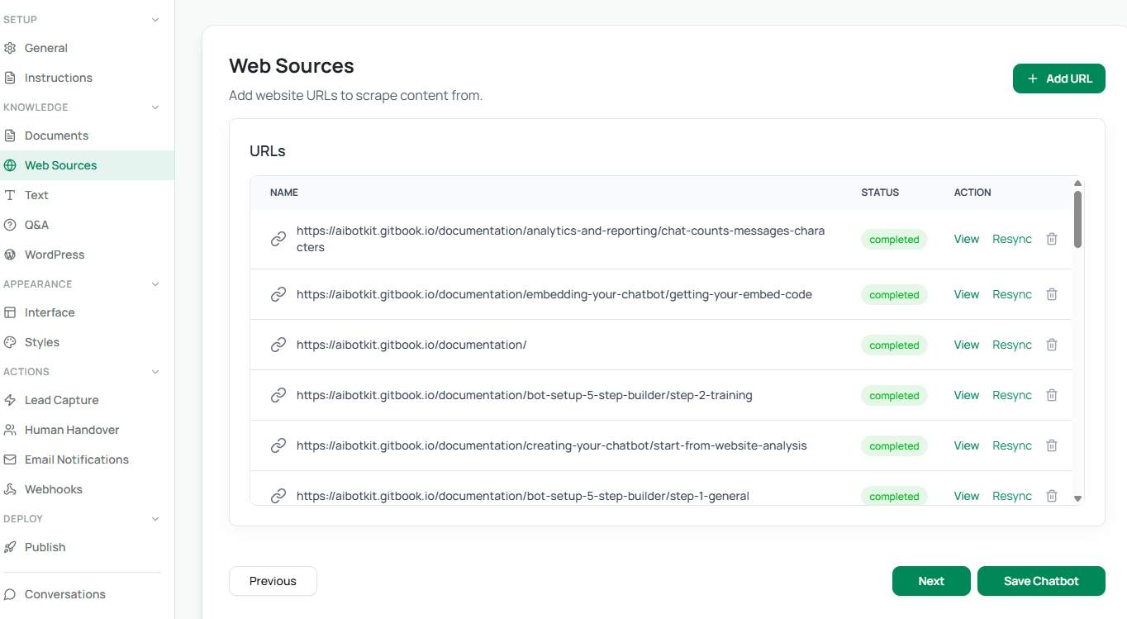The height and width of the screenshot is (619, 1127).
Task: Click the URL list scrollbar down arrow
Action: tap(1077, 498)
